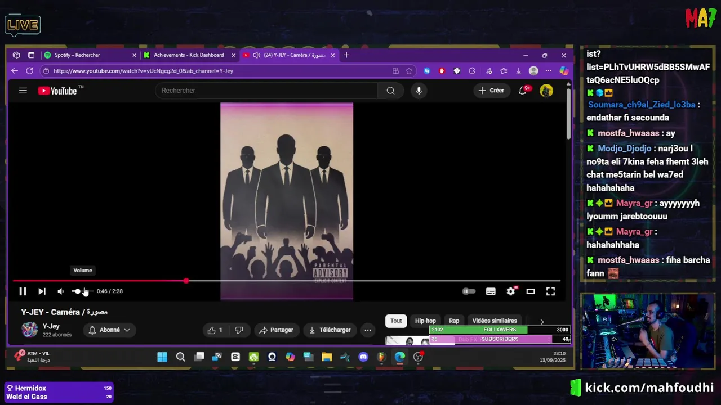Open the favorites list icon
Viewport: 721px width, 405px height.
pos(504,71)
